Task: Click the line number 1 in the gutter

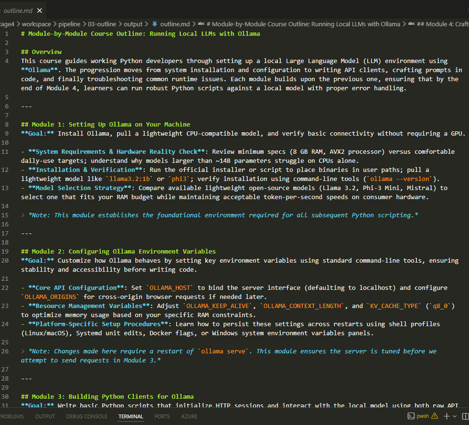Action: point(7,33)
